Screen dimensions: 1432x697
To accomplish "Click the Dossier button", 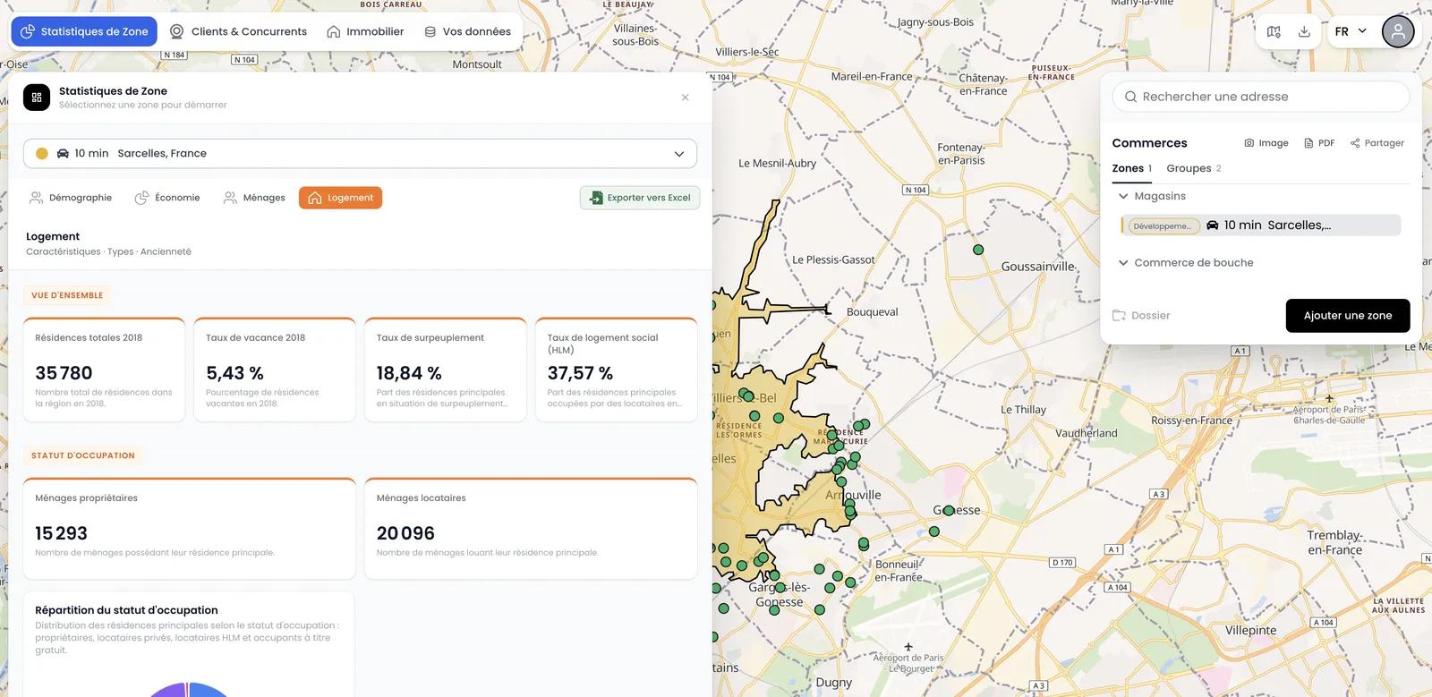I will [x=1141, y=316].
